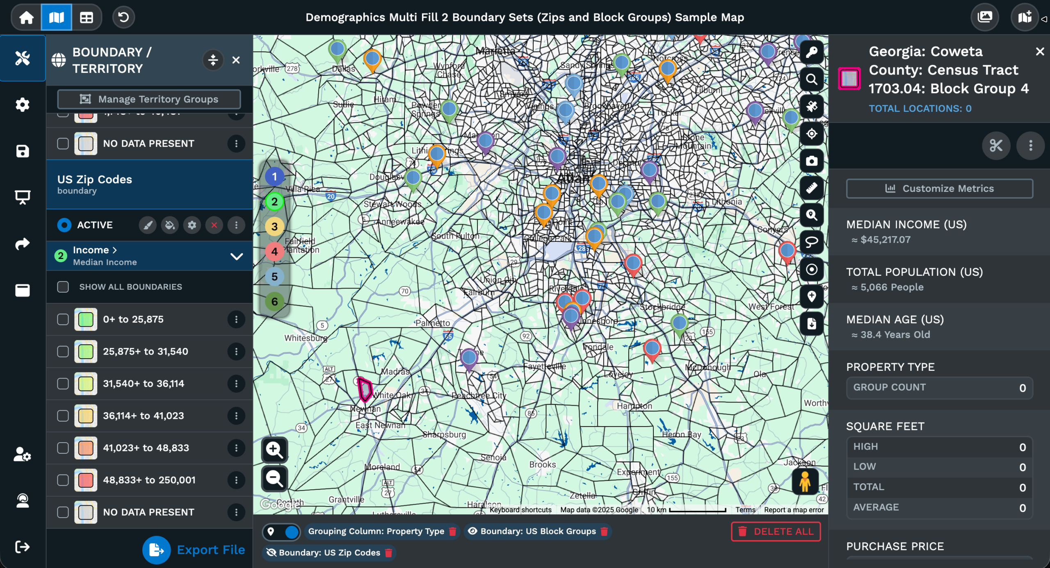Open the map search magnifier tool
This screenshot has height=568, width=1050.
point(811,80)
